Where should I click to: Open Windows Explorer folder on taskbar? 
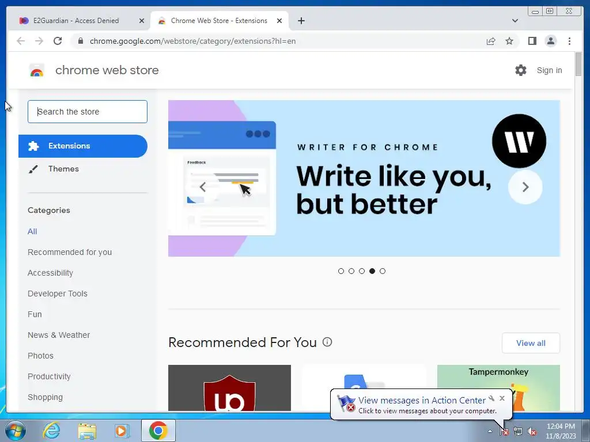point(87,430)
